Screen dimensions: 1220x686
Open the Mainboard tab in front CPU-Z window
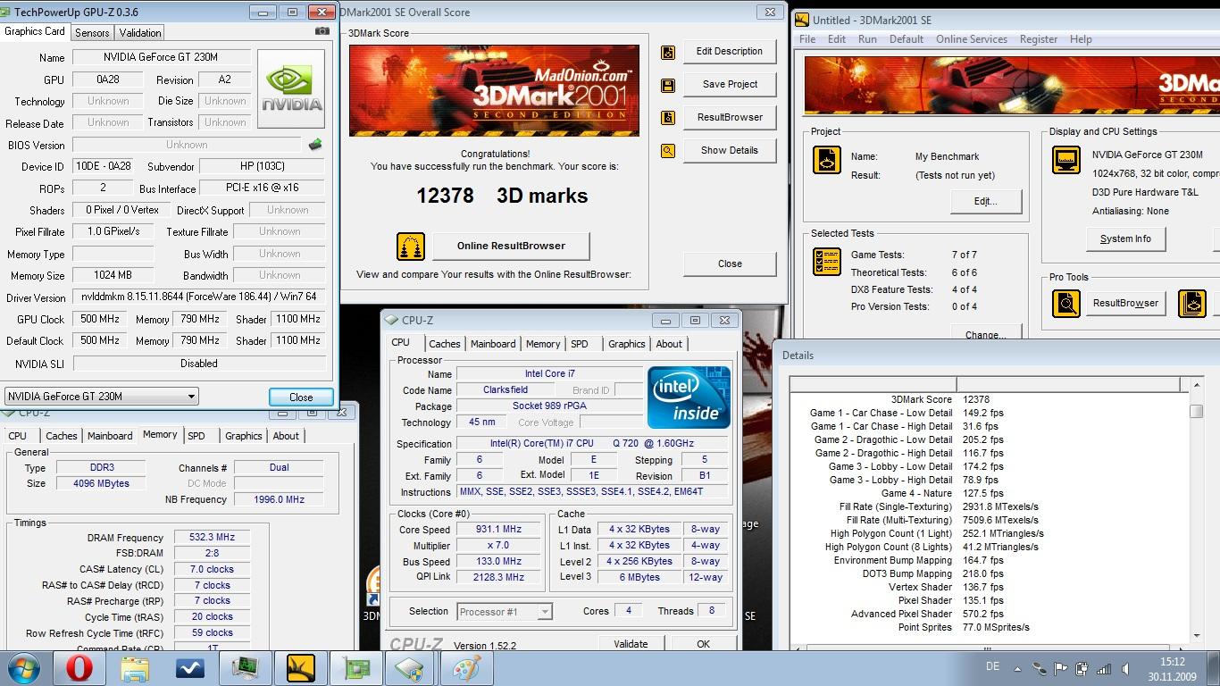point(493,344)
